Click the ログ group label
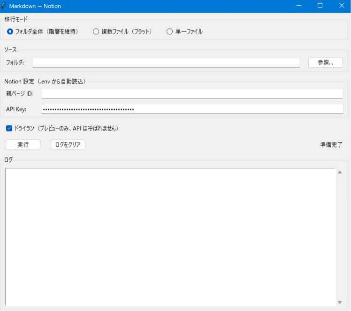Image resolution: width=351 pixels, height=311 pixels. point(8,160)
